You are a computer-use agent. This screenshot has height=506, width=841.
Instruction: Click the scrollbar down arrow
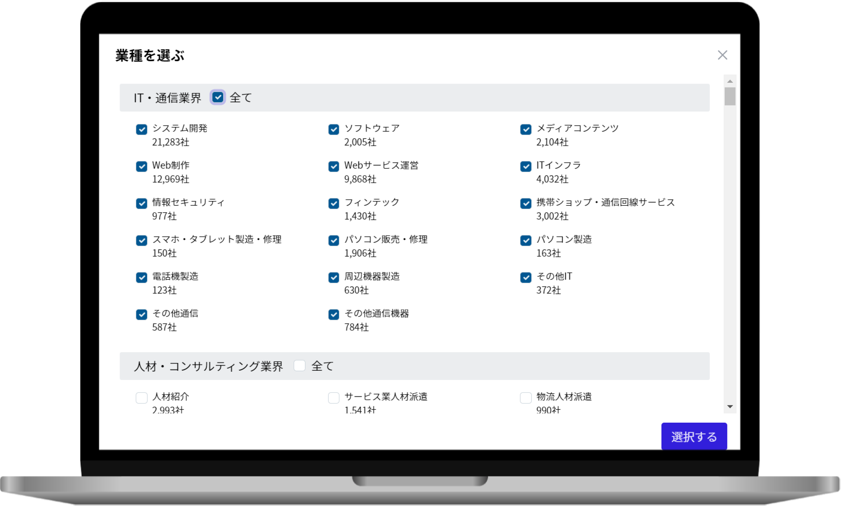(x=730, y=407)
